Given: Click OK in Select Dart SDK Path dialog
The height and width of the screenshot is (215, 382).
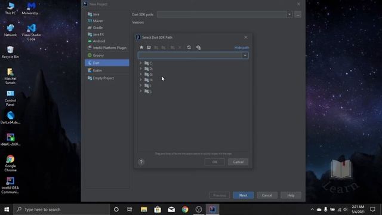Looking at the screenshot, I should 215,162.
